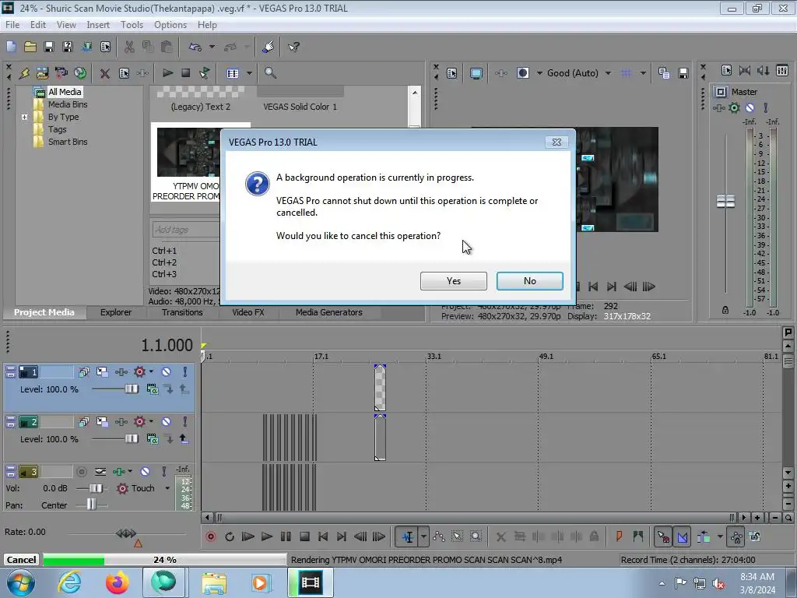
Task: Go to start of project button
Action: (x=323, y=536)
